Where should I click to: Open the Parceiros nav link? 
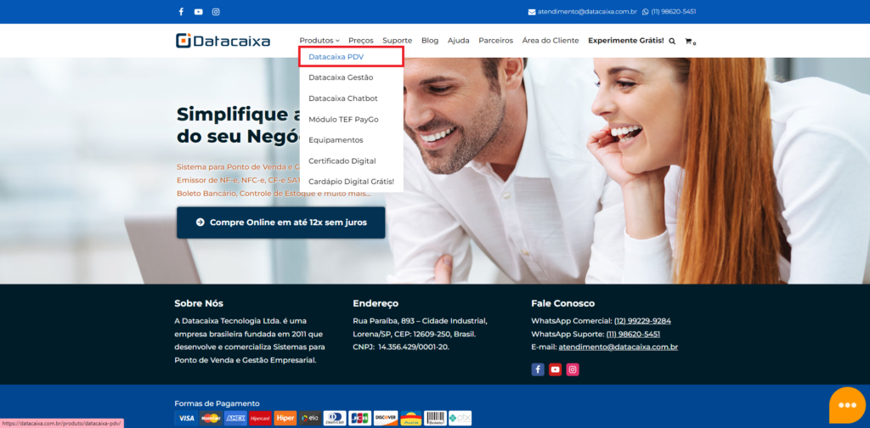click(496, 41)
